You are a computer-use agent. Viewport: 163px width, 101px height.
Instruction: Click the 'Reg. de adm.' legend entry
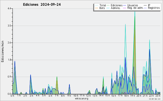click(135, 8)
